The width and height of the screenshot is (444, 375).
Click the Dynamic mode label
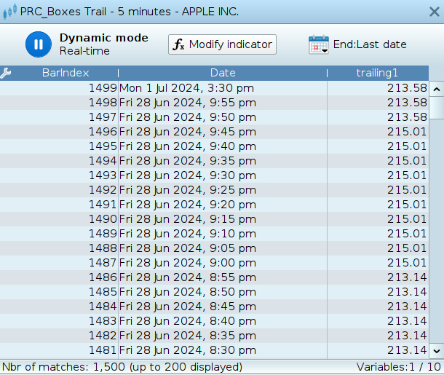click(x=104, y=38)
